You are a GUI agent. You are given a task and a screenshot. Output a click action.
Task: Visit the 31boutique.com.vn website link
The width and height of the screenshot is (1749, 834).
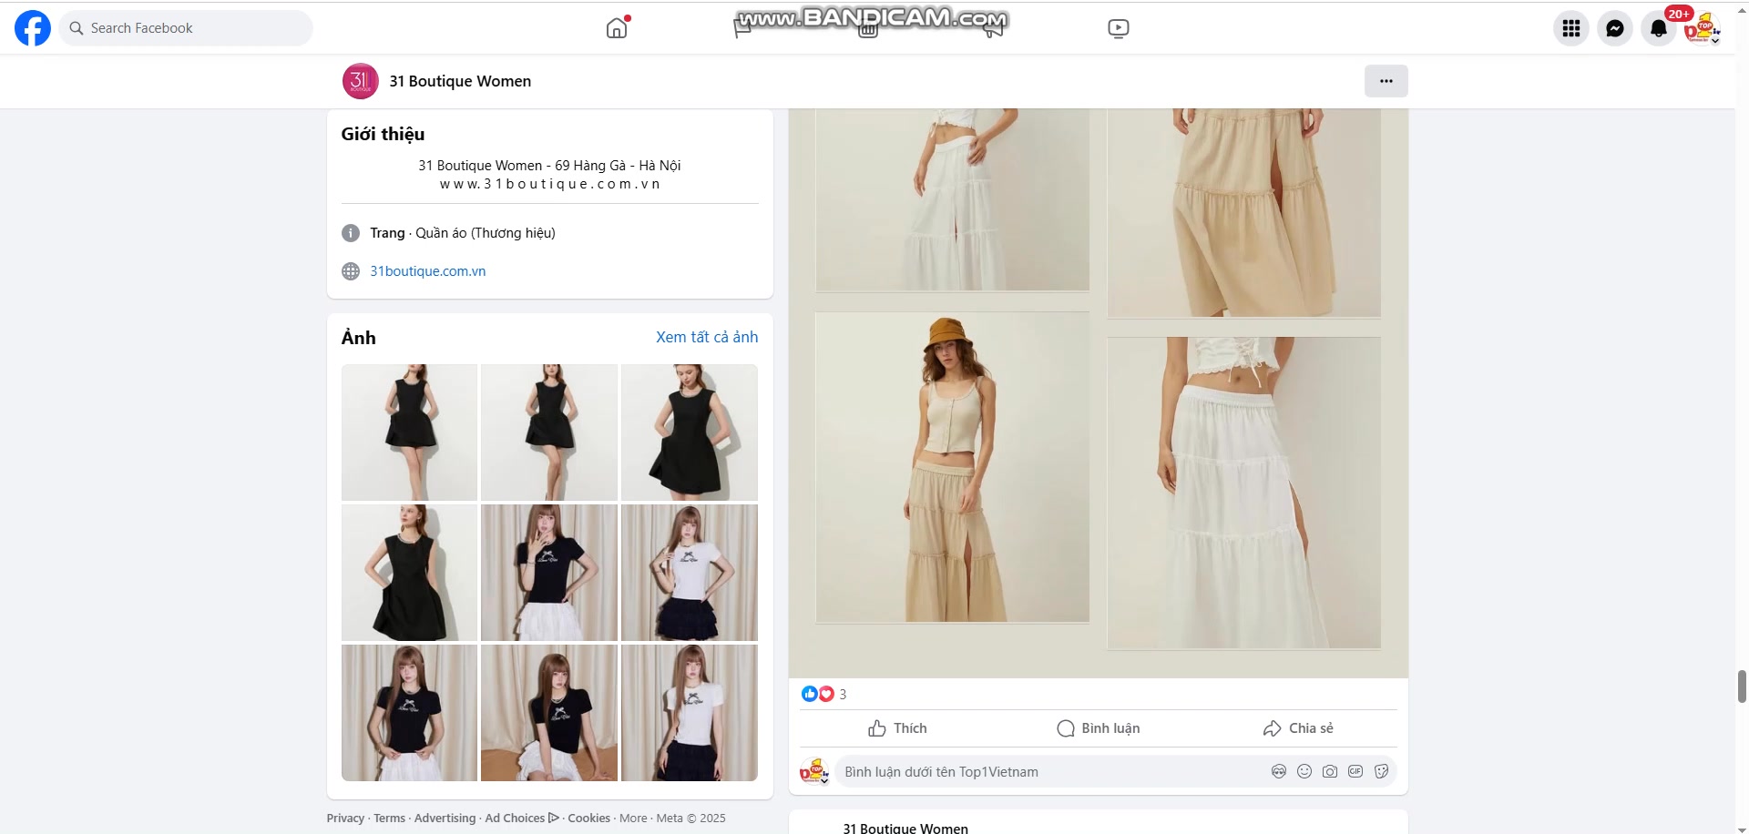[427, 270]
